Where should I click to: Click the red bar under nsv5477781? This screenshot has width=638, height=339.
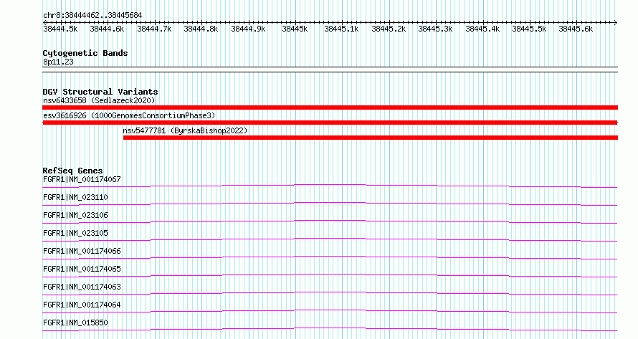pos(371,138)
